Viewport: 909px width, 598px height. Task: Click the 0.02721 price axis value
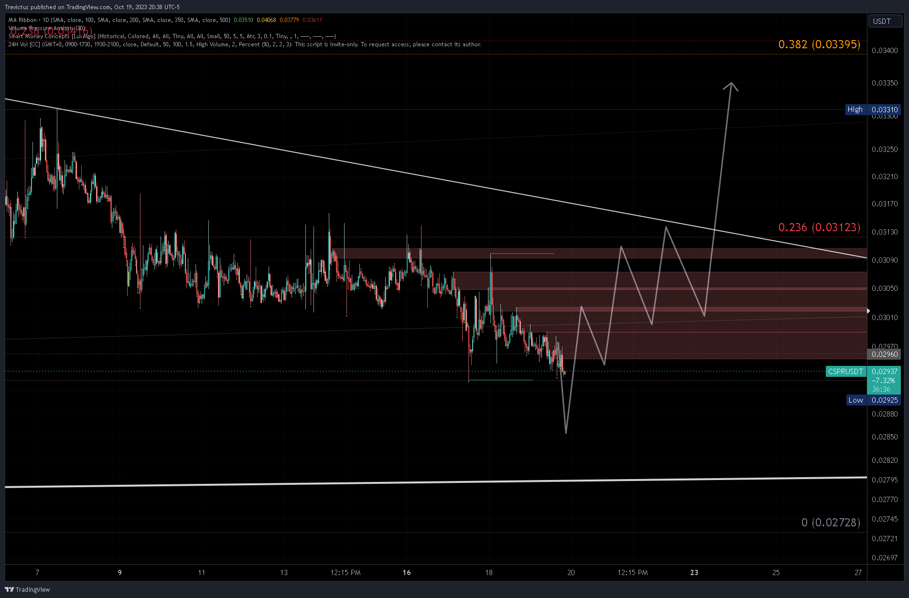tap(885, 539)
